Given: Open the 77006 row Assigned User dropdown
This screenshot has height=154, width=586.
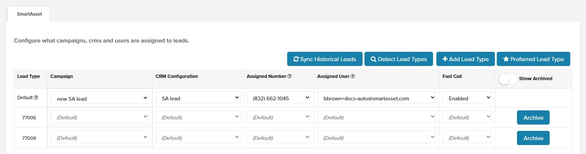Looking at the screenshot, I should point(376,117).
